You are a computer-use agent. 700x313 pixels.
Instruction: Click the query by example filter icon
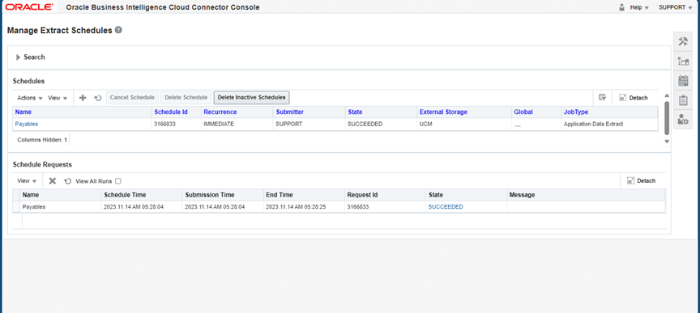tap(602, 98)
